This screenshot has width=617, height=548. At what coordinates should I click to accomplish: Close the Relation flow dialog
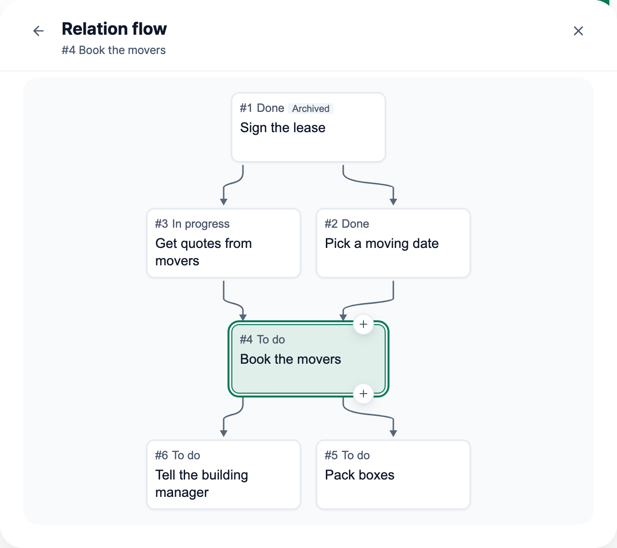(578, 31)
